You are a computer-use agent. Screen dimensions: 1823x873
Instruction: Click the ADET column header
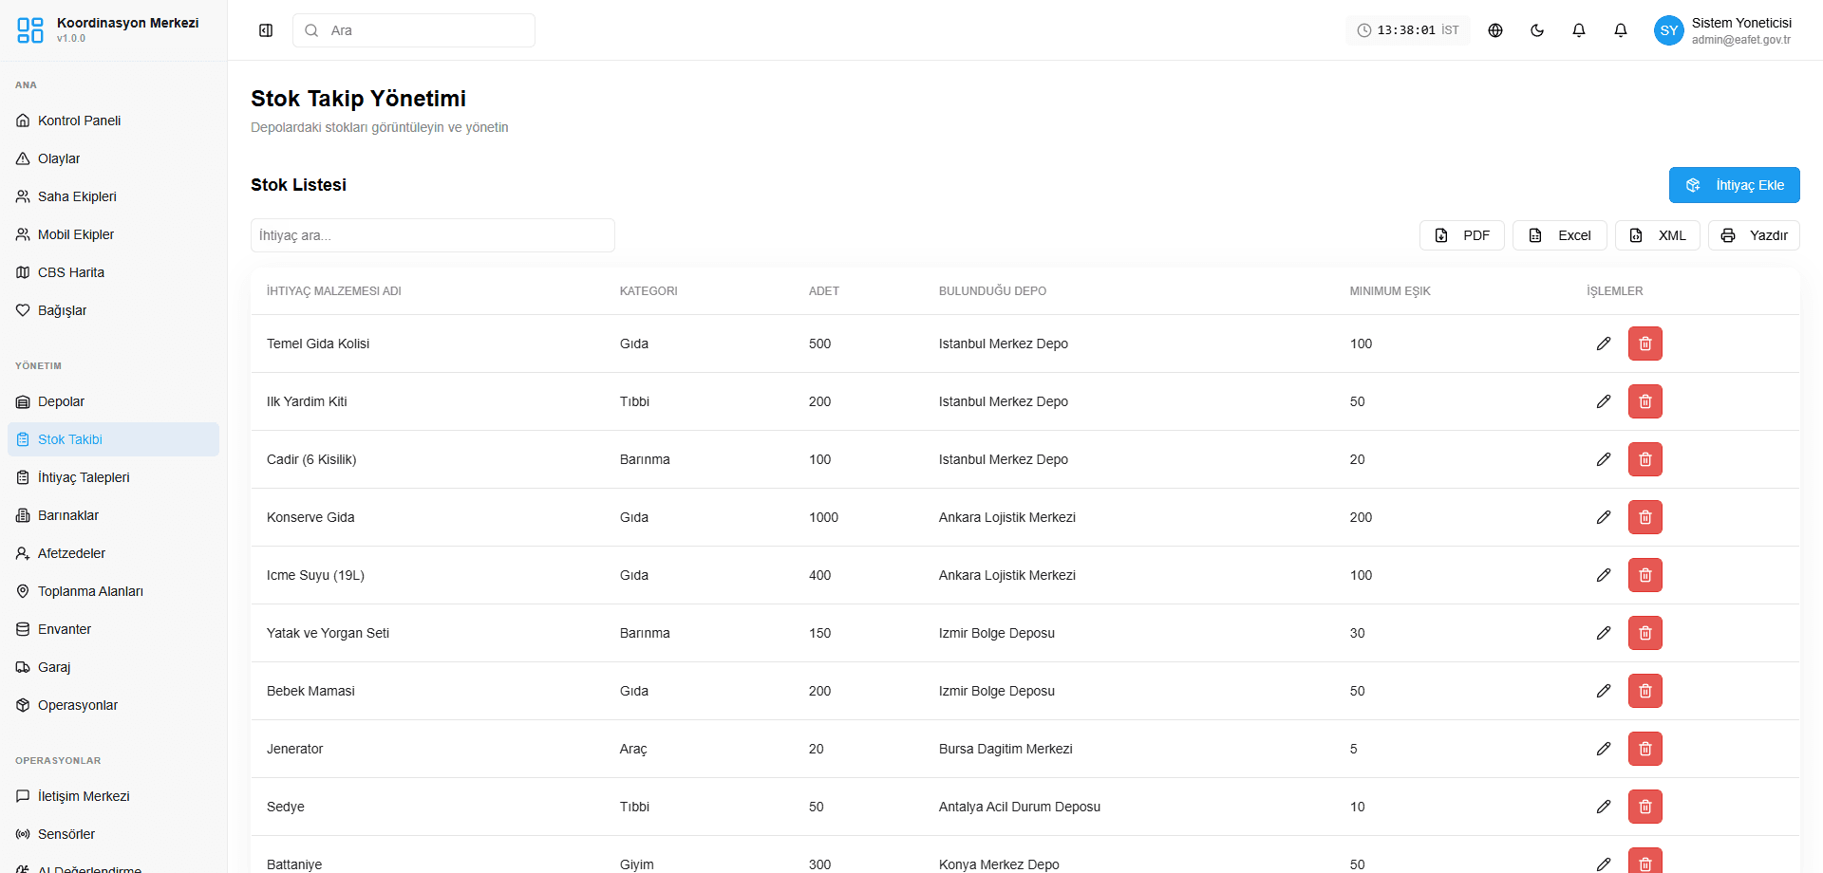click(x=824, y=291)
